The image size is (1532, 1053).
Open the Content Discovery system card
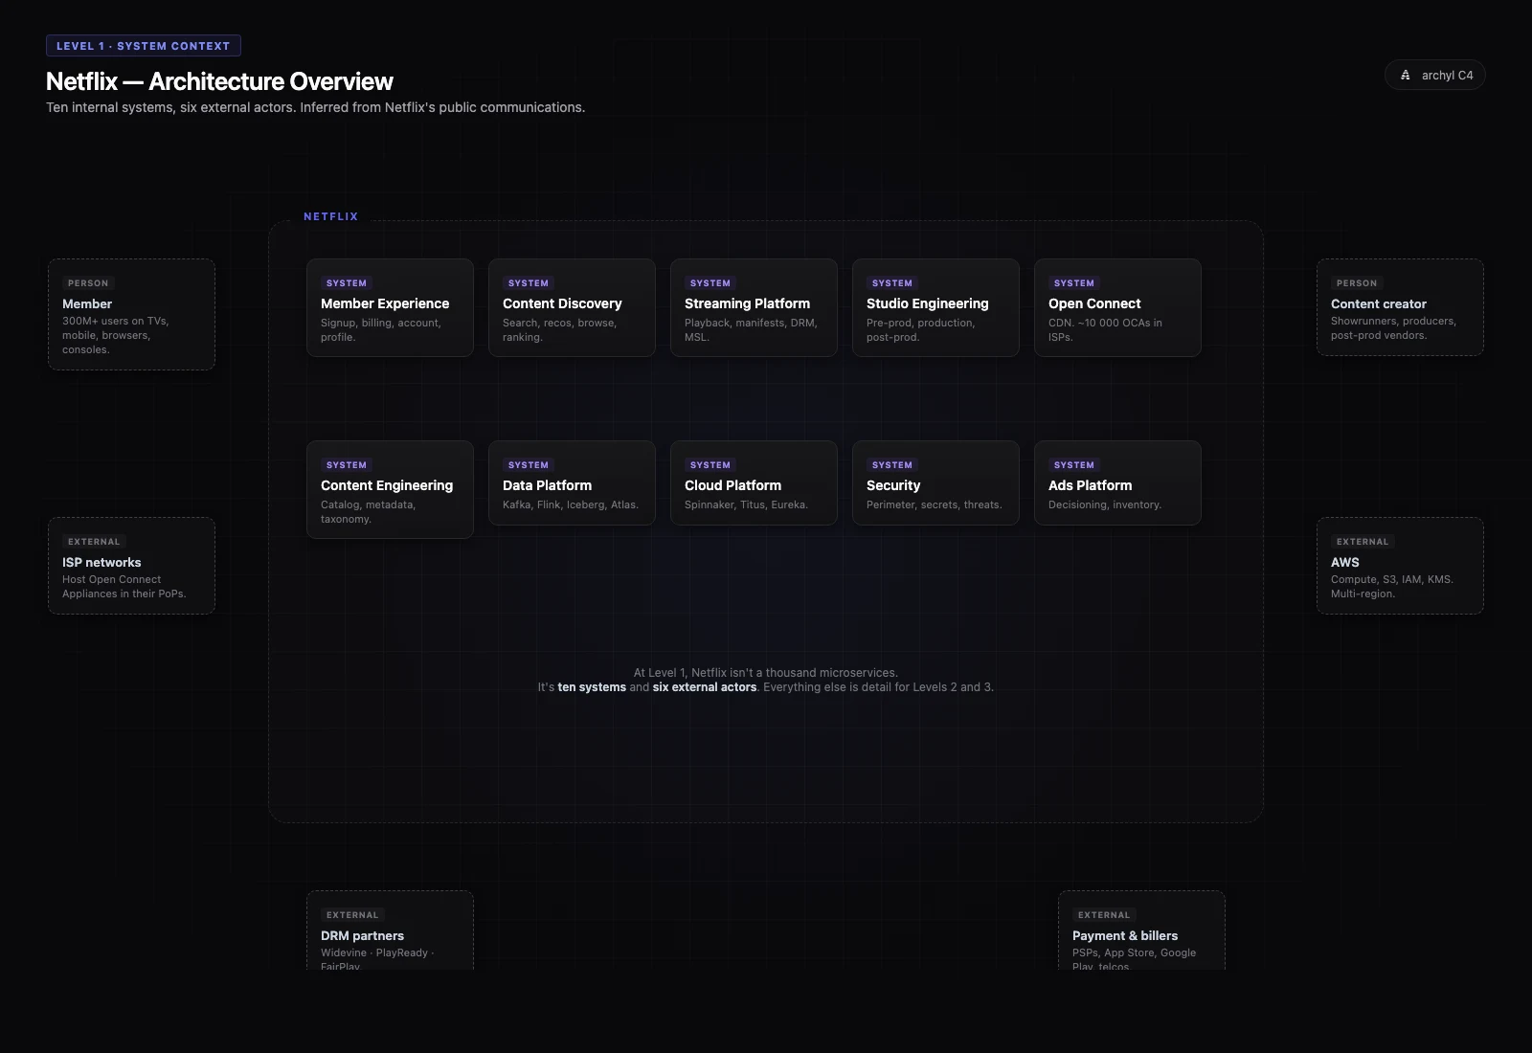pos(572,307)
